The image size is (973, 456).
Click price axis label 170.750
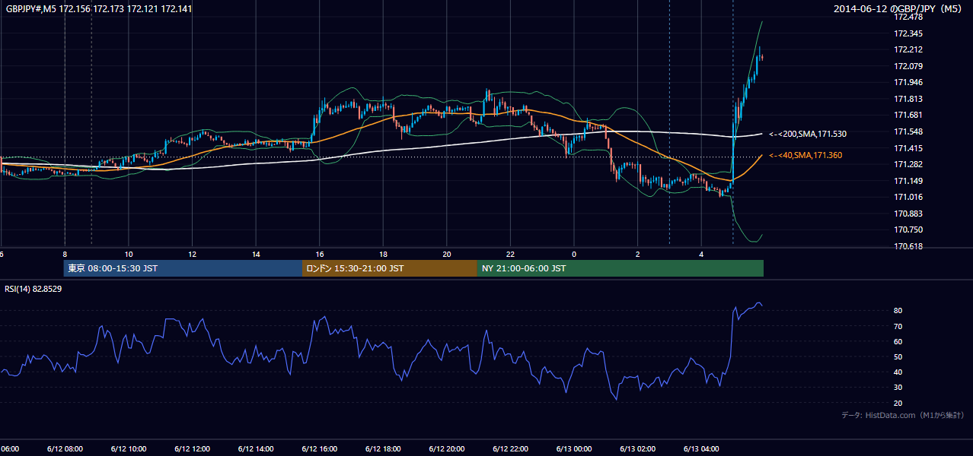point(908,230)
